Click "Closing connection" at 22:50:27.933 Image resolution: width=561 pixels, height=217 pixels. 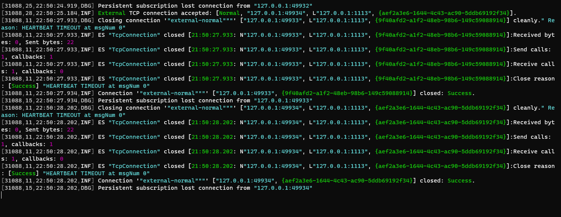tap(129, 20)
